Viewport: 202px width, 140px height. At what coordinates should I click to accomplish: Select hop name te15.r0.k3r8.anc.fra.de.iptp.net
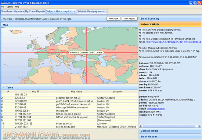pos(72,117)
